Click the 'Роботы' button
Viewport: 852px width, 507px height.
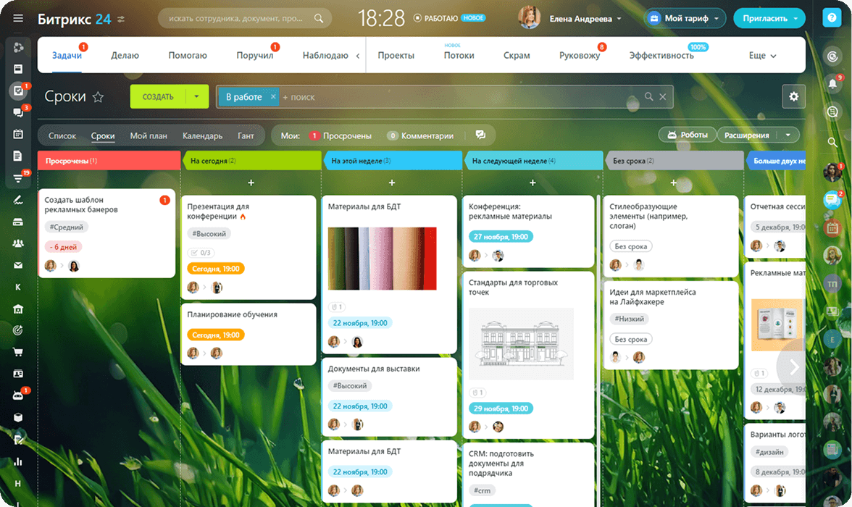coord(687,135)
